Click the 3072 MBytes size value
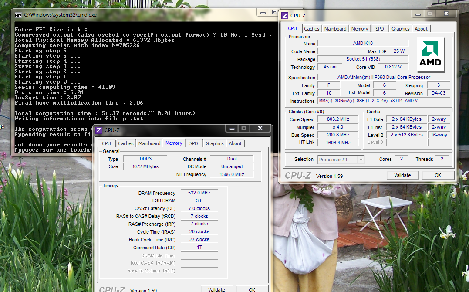Screen dimensions: 469x292 145,166
